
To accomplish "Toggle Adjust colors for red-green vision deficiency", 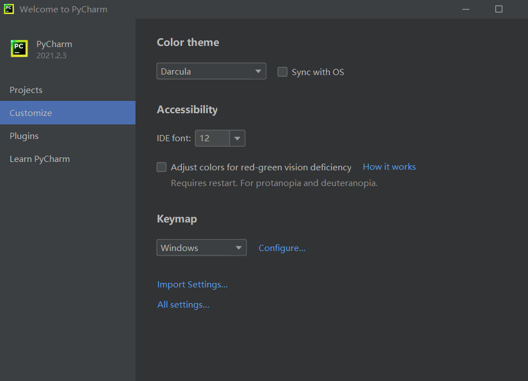I will click(x=162, y=167).
